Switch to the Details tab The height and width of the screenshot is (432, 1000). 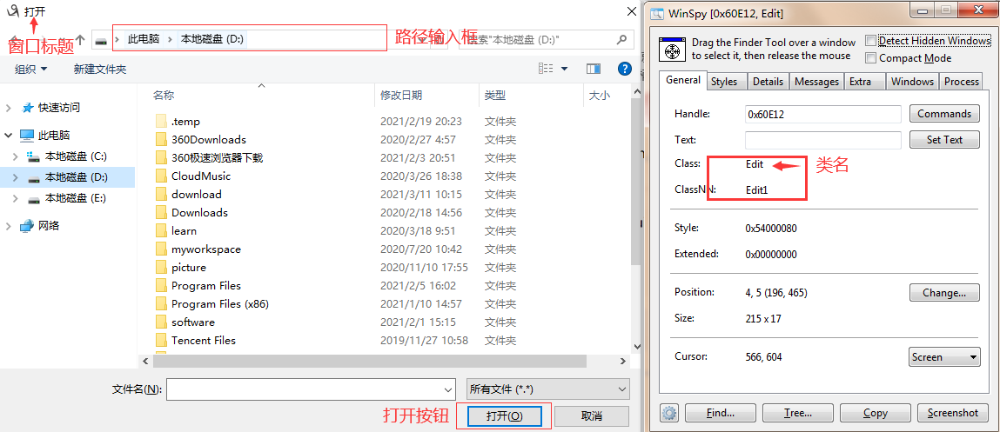(768, 82)
